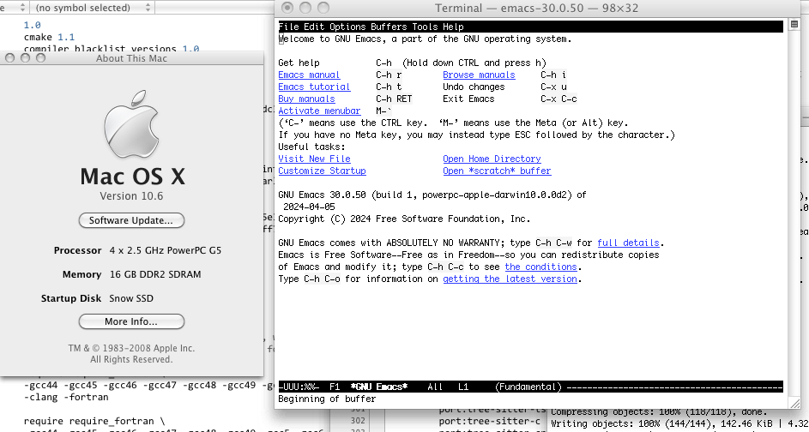Click the Activate menubar link

coord(319,111)
